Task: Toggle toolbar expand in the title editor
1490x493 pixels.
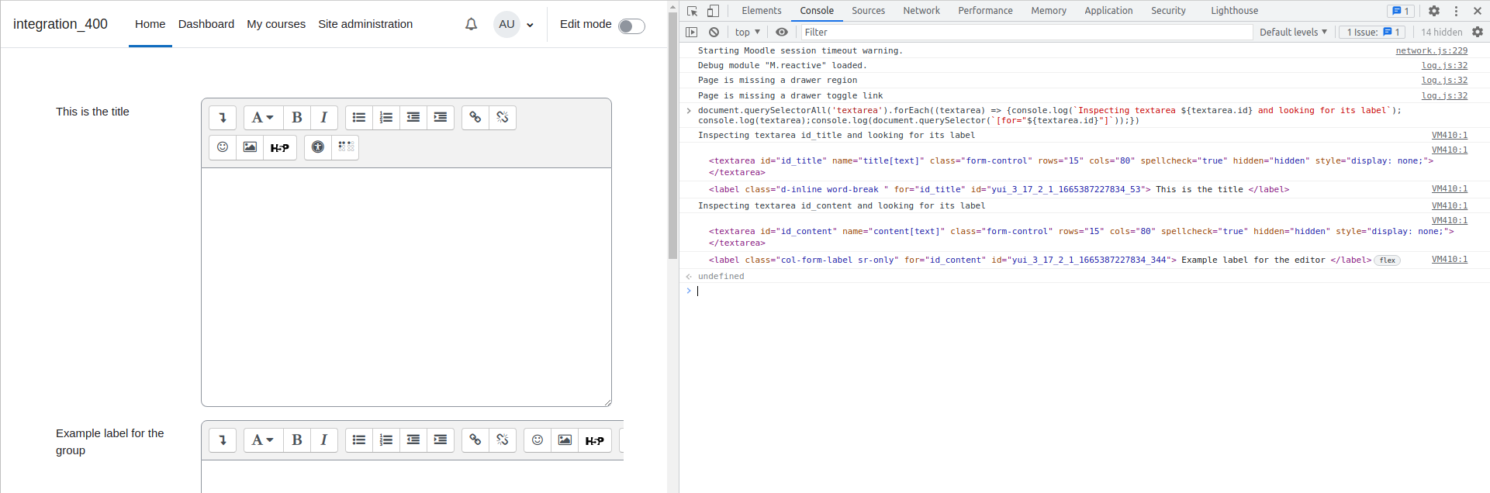Action: point(223,118)
